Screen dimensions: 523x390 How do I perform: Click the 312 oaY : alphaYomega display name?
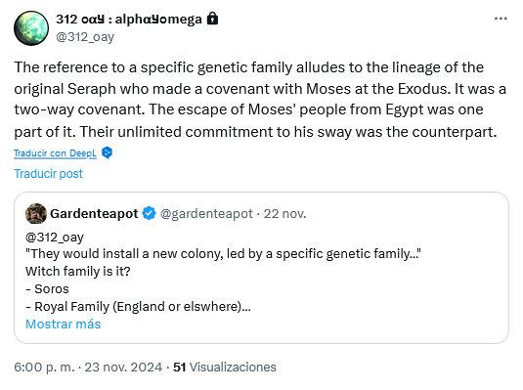[129, 19]
